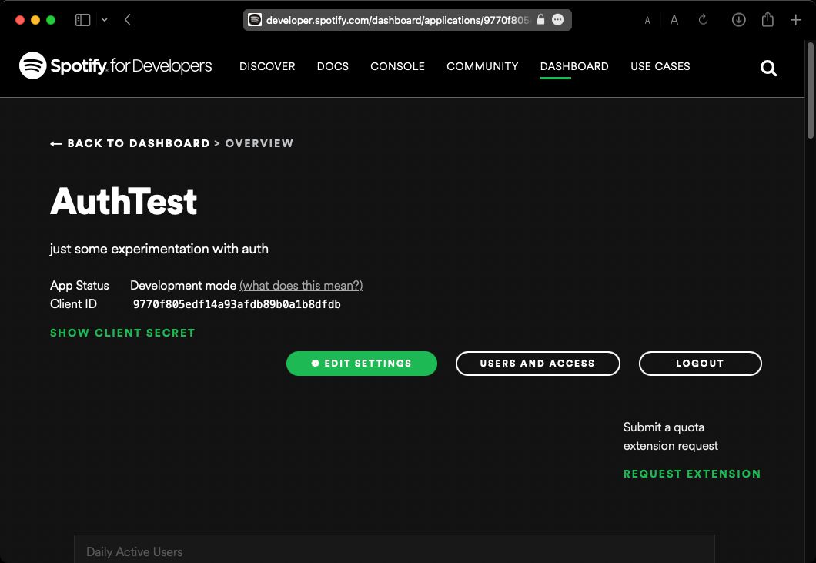Decrease text size with the small A
The width and height of the screenshot is (816, 563).
[647, 20]
